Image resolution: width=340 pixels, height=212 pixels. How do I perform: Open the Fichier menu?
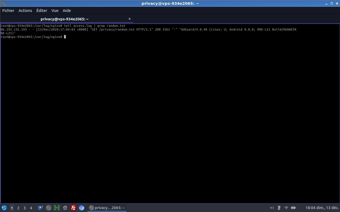[x=8, y=11]
